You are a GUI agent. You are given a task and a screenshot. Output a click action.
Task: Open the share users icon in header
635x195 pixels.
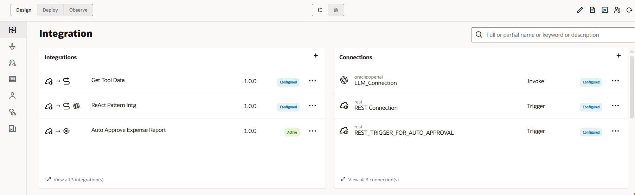(x=617, y=10)
